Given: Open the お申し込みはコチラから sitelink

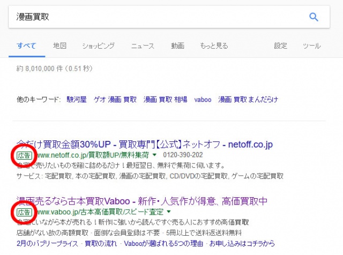Looking at the screenshot, I should tap(242, 243).
